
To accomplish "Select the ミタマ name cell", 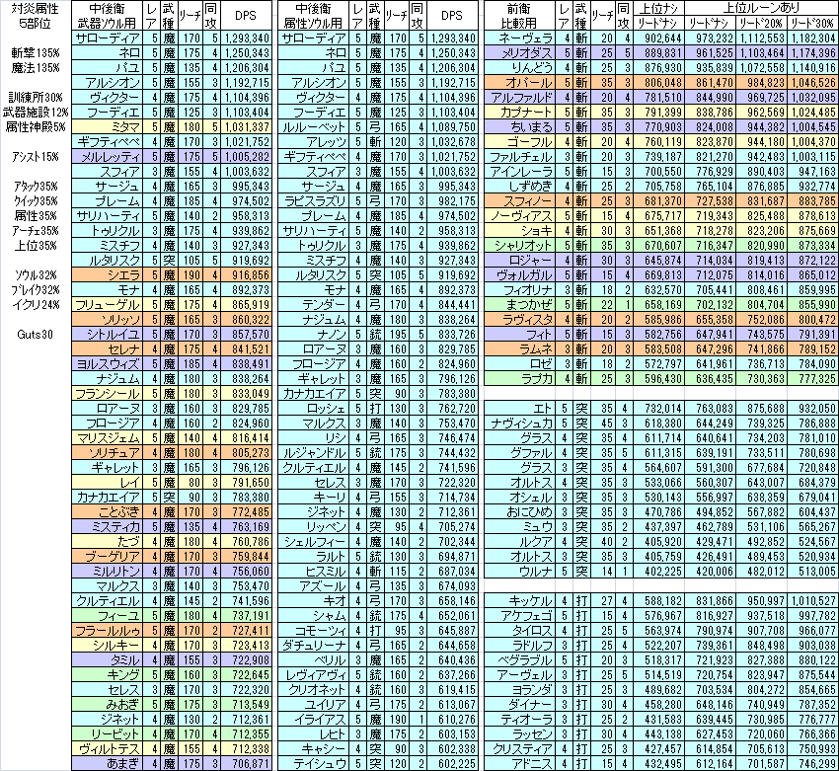I will pyautogui.click(x=107, y=127).
